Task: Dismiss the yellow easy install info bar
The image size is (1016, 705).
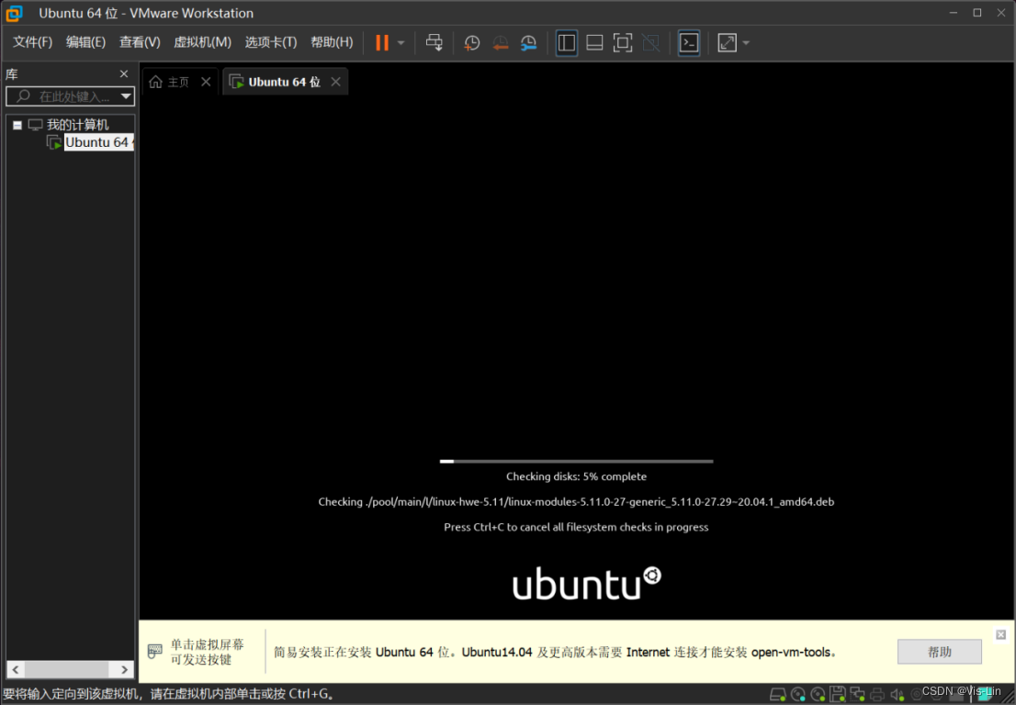Action: click(x=1001, y=634)
